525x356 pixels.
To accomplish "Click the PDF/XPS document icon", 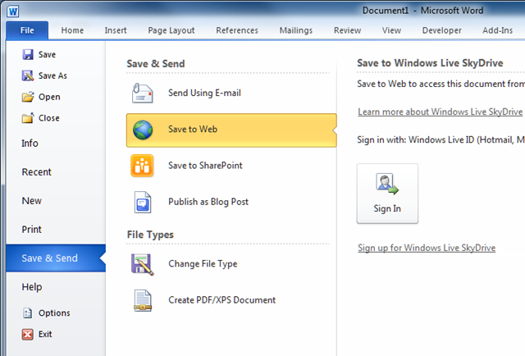I will [143, 300].
